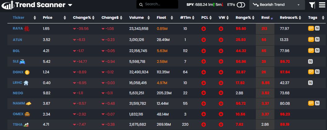Open the Trend Scanner title dropdown arrow

point(70,5)
